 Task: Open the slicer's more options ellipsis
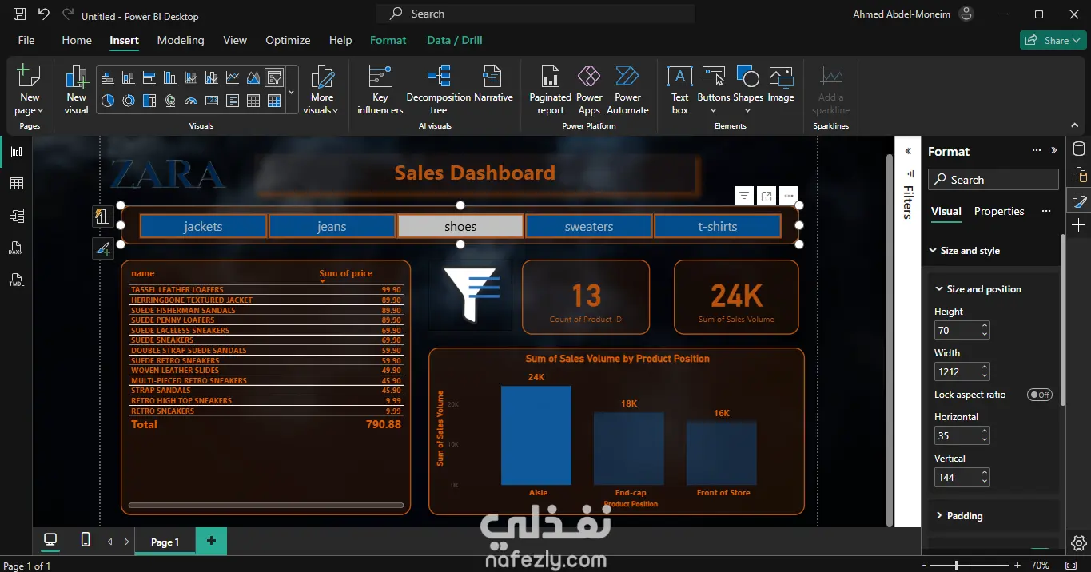[789, 196]
